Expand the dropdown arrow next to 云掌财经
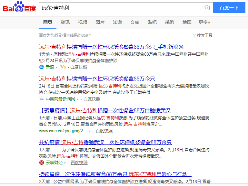Viewport: 248px width, 186px height. pos(65,163)
